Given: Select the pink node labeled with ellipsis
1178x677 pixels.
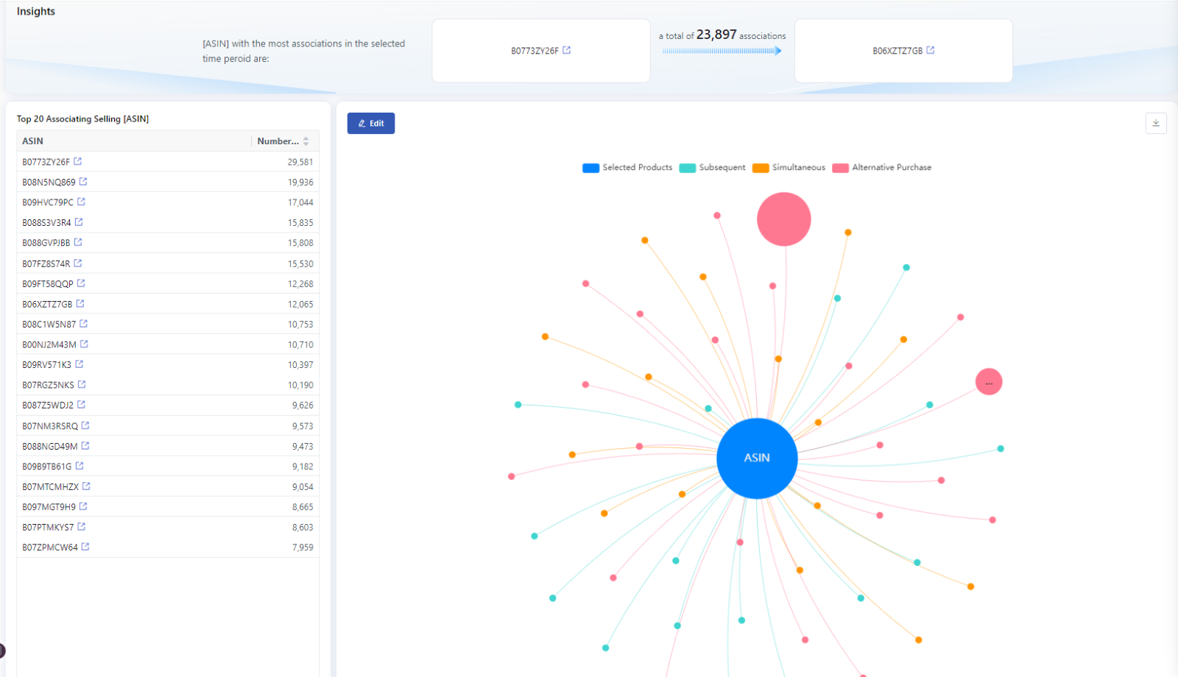Looking at the screenshot, I should (x=989, y=382).
